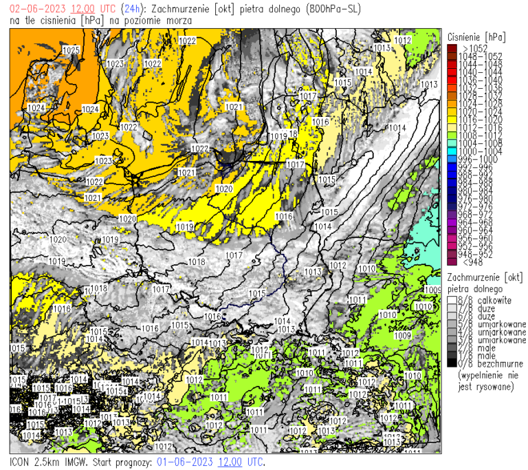Image resolution: width=528 pixels, height=470 pixels.
Task: Click the underlined 12.00 start time in footer
Action: [230, 462]
